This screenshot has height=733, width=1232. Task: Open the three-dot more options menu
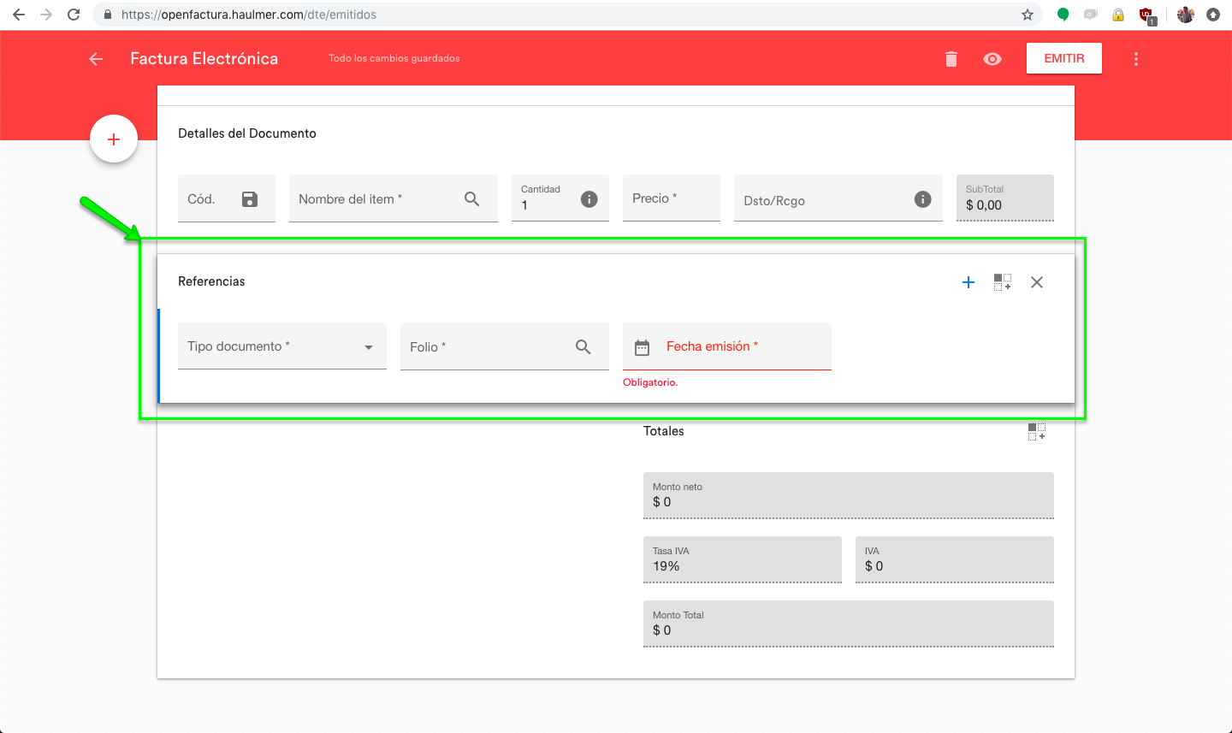[x=1135, y=59]
